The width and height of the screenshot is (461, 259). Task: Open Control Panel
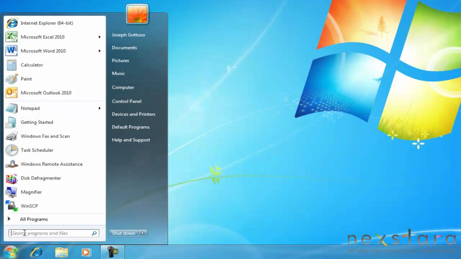(126, 101)
